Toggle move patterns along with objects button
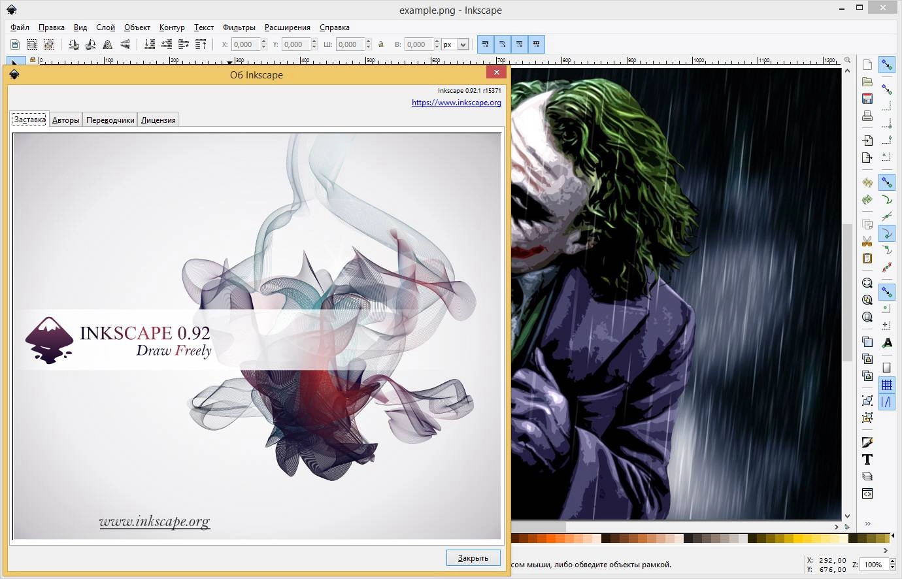The image size is (902, 579). (536, 44)
